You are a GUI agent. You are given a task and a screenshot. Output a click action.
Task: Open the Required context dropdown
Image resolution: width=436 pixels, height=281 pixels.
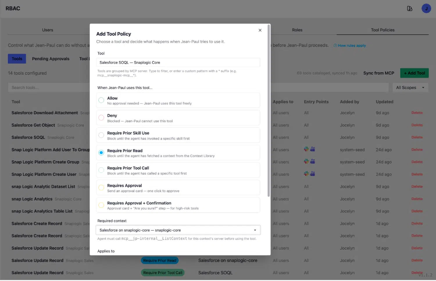coord(178,230)
